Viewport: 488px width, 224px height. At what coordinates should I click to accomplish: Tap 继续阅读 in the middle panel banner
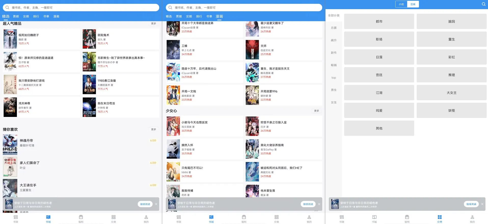pos(308,204)
